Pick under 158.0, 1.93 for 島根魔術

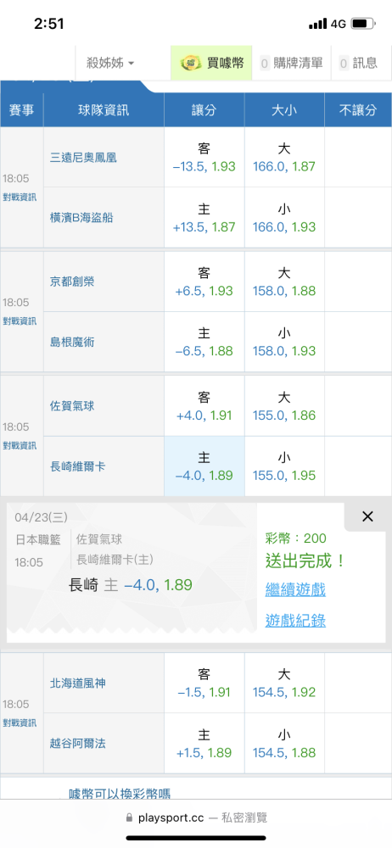point(284,342)
